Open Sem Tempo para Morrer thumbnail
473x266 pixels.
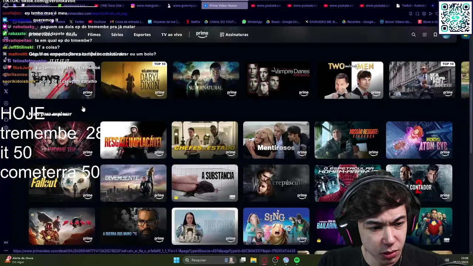(422, 80)
